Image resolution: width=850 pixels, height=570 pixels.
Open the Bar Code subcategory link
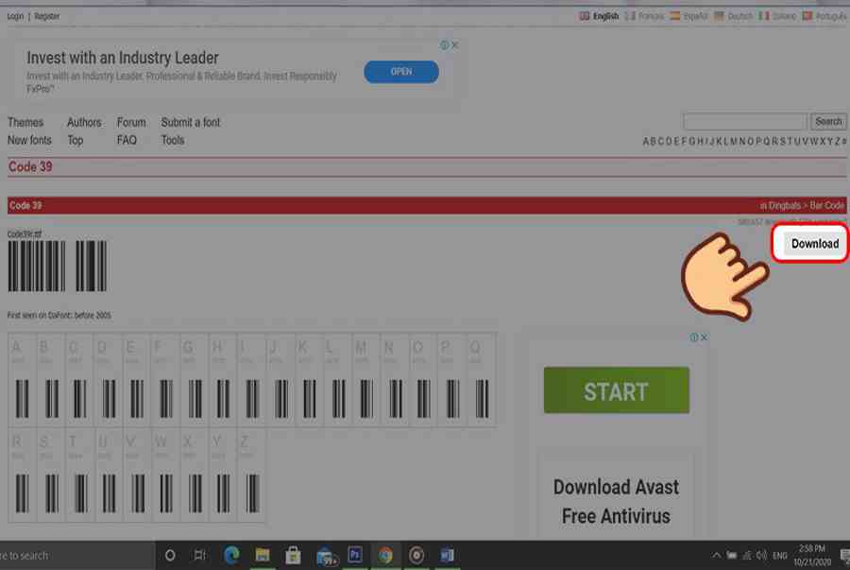(826, 205)
